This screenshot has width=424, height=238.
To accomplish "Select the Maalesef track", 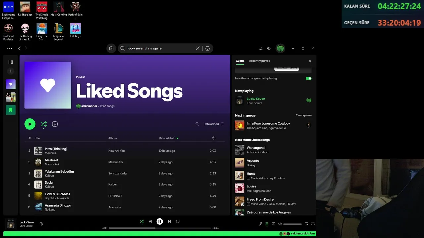I will click(x=125, y=162).
